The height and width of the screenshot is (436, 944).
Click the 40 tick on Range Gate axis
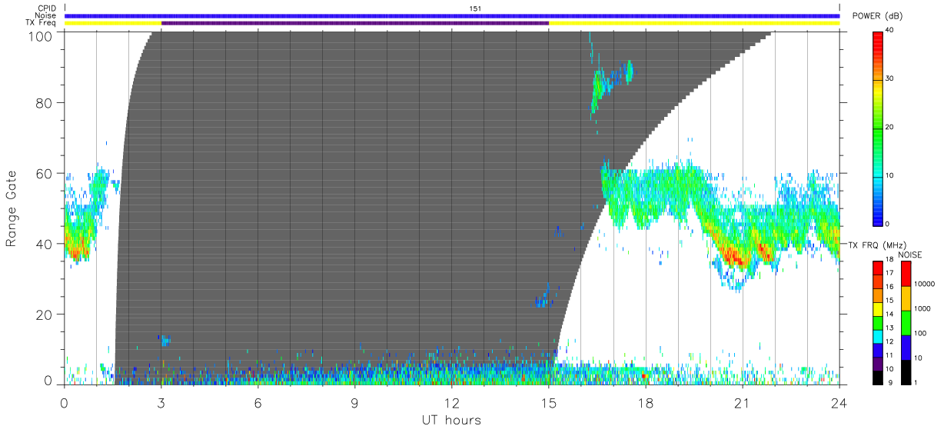click(45, 244)
